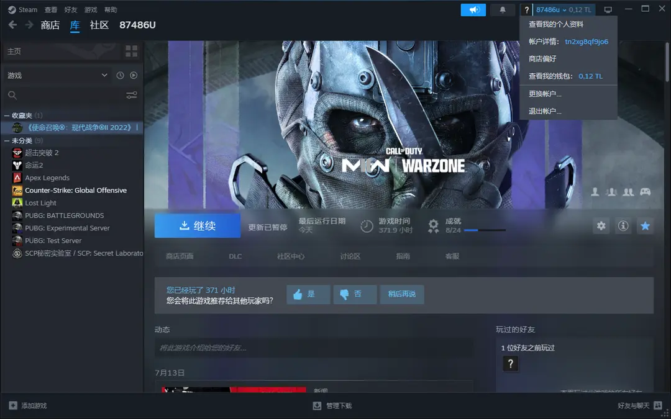This screenshot has width=671, height=419.
Task: Open game info button
Action: click(623, 226)
